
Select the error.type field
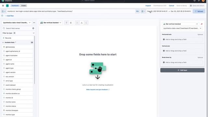(x=18, y=81)
